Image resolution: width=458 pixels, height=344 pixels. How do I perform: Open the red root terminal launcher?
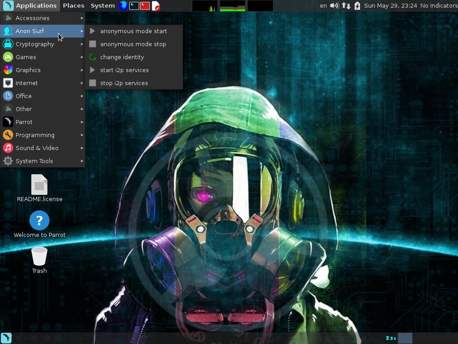click(145, 5)
